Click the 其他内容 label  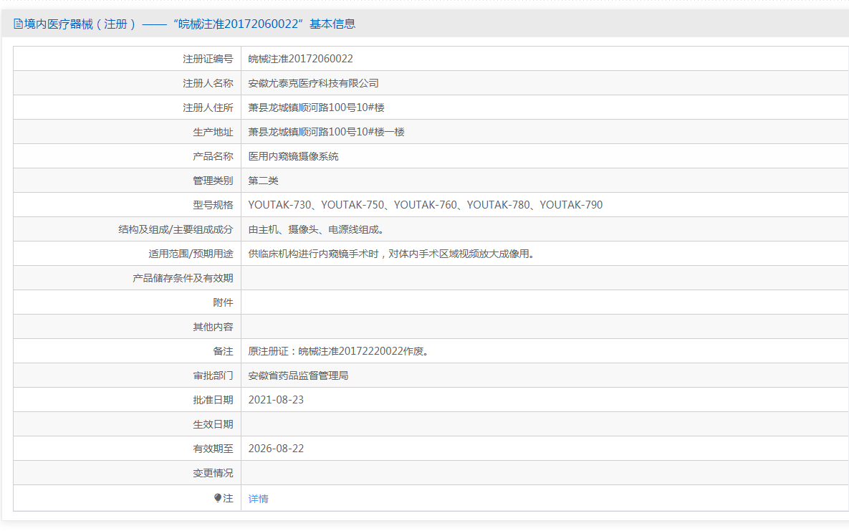tap(213, 327)
